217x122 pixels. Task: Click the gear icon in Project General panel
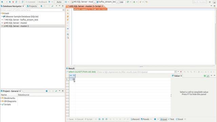pyautogui.click(x=47, y=91)
